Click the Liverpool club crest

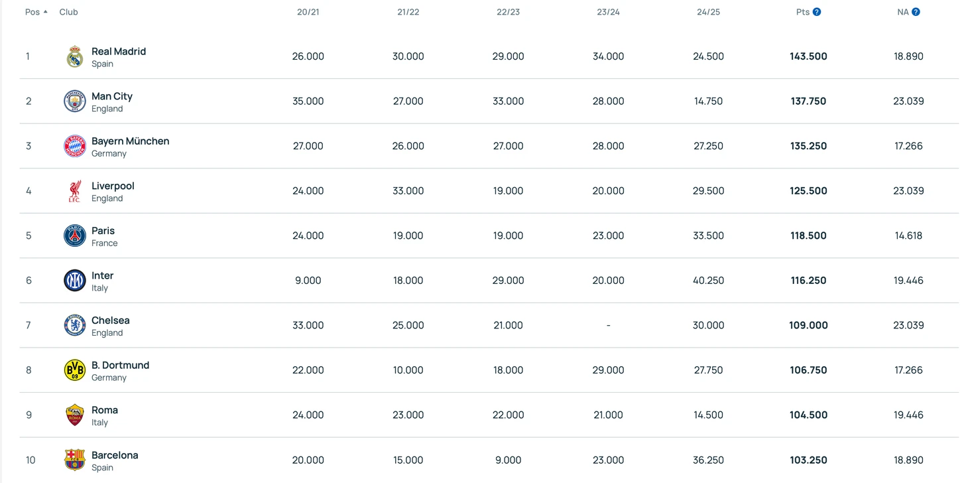[75, 191]
